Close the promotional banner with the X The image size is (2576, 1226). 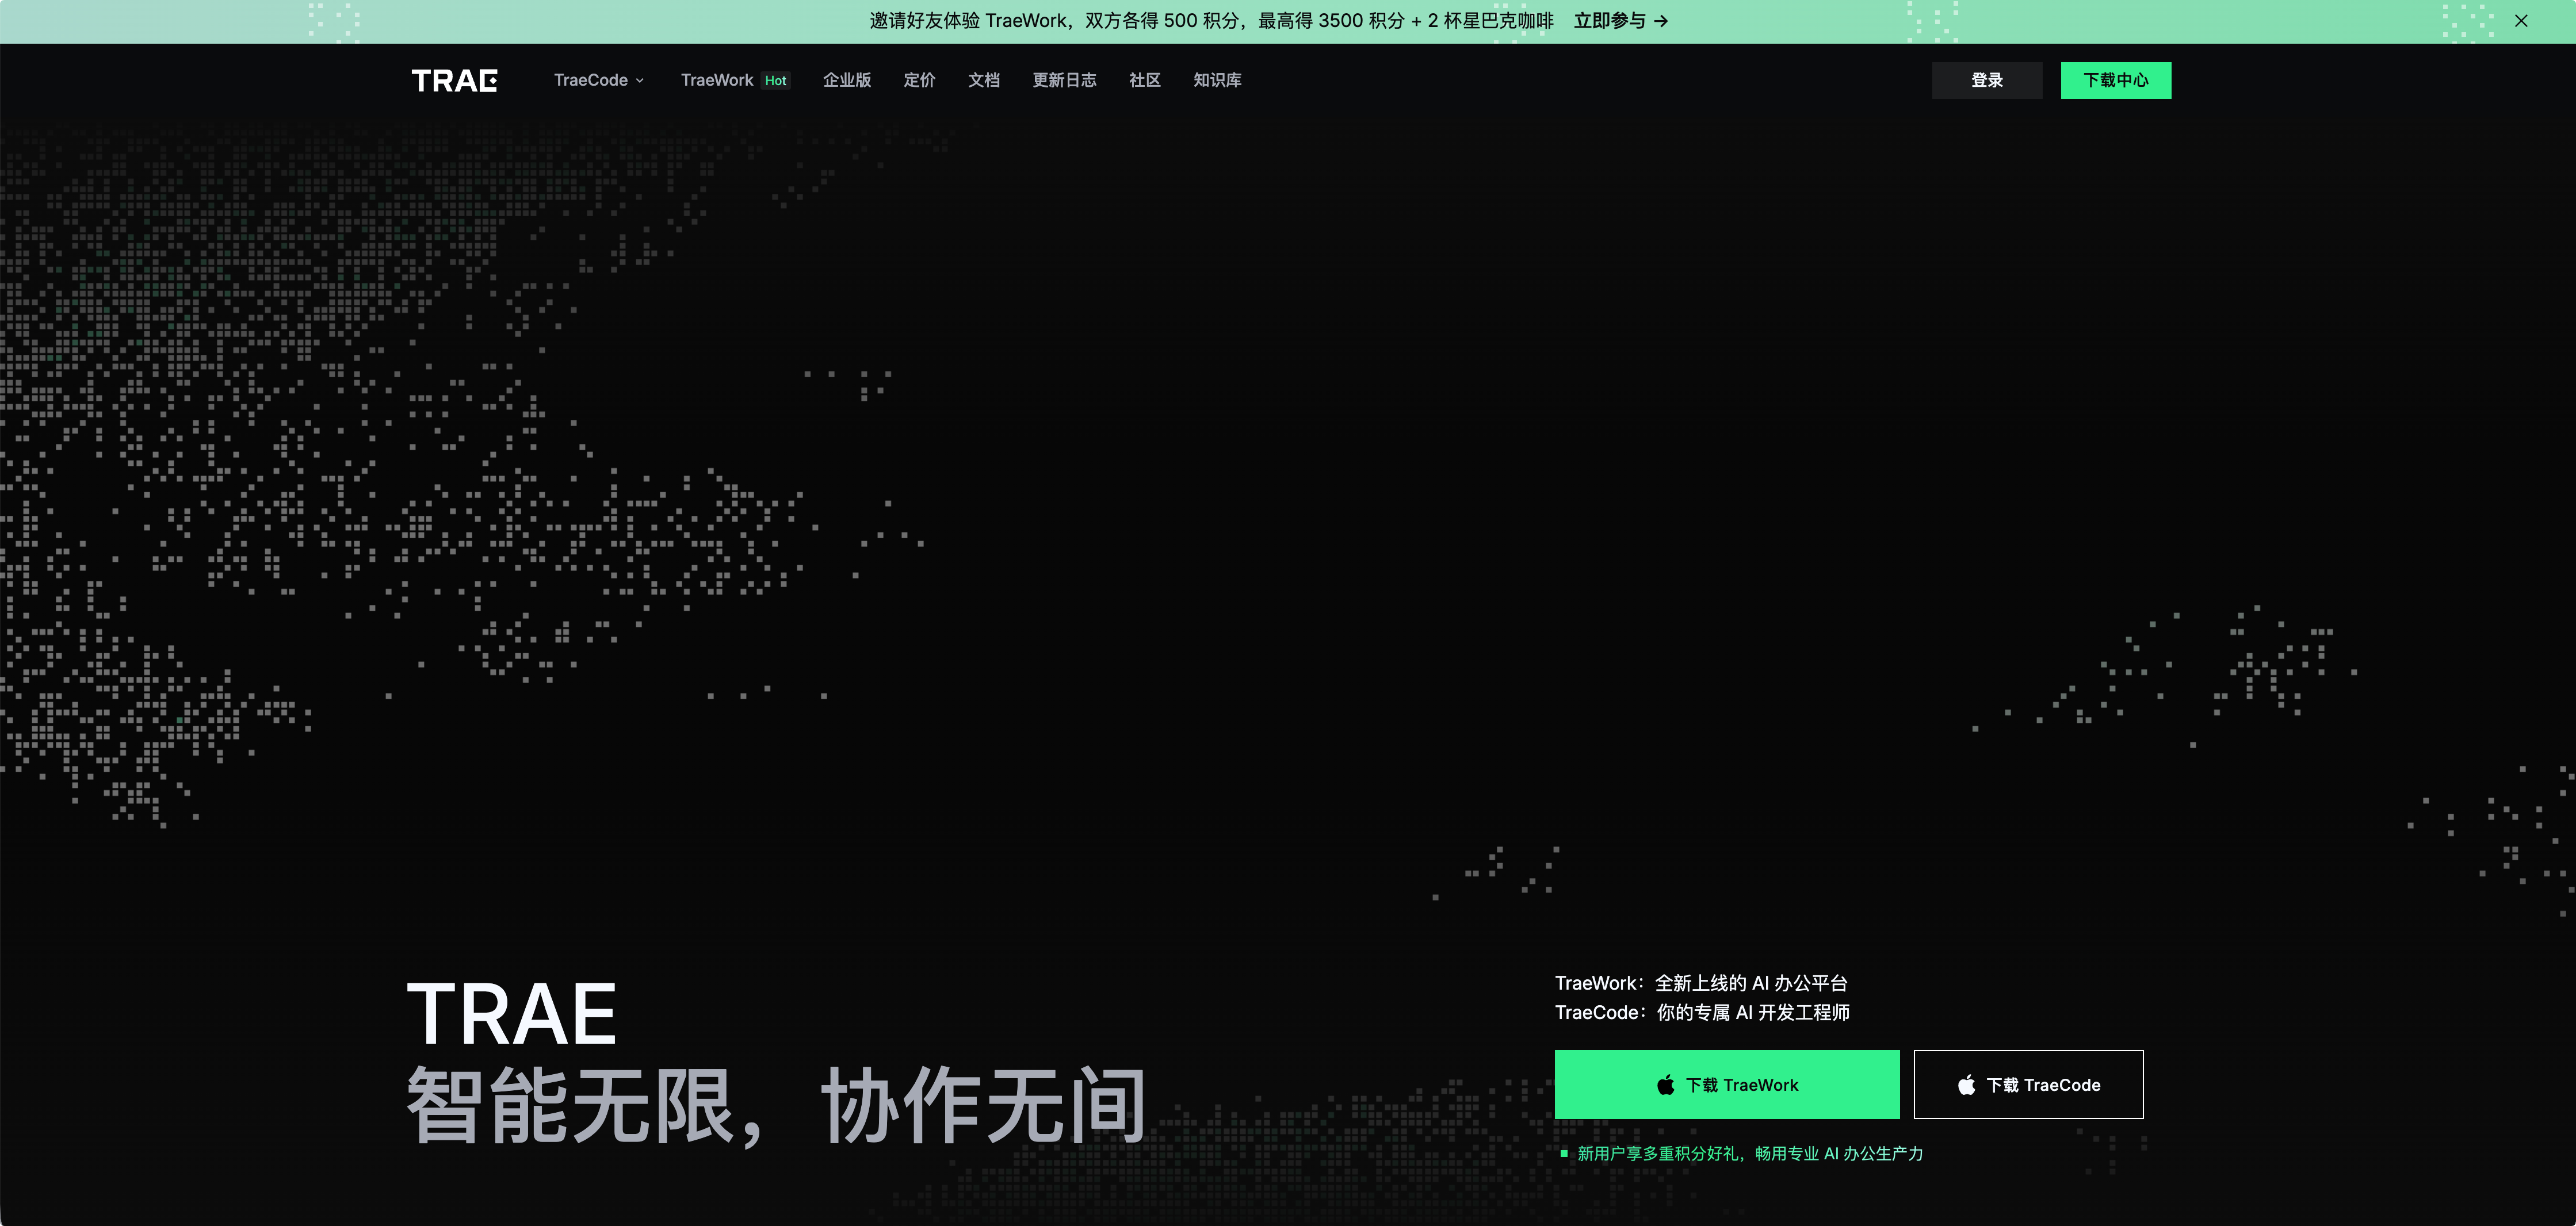pos(2521,21)
